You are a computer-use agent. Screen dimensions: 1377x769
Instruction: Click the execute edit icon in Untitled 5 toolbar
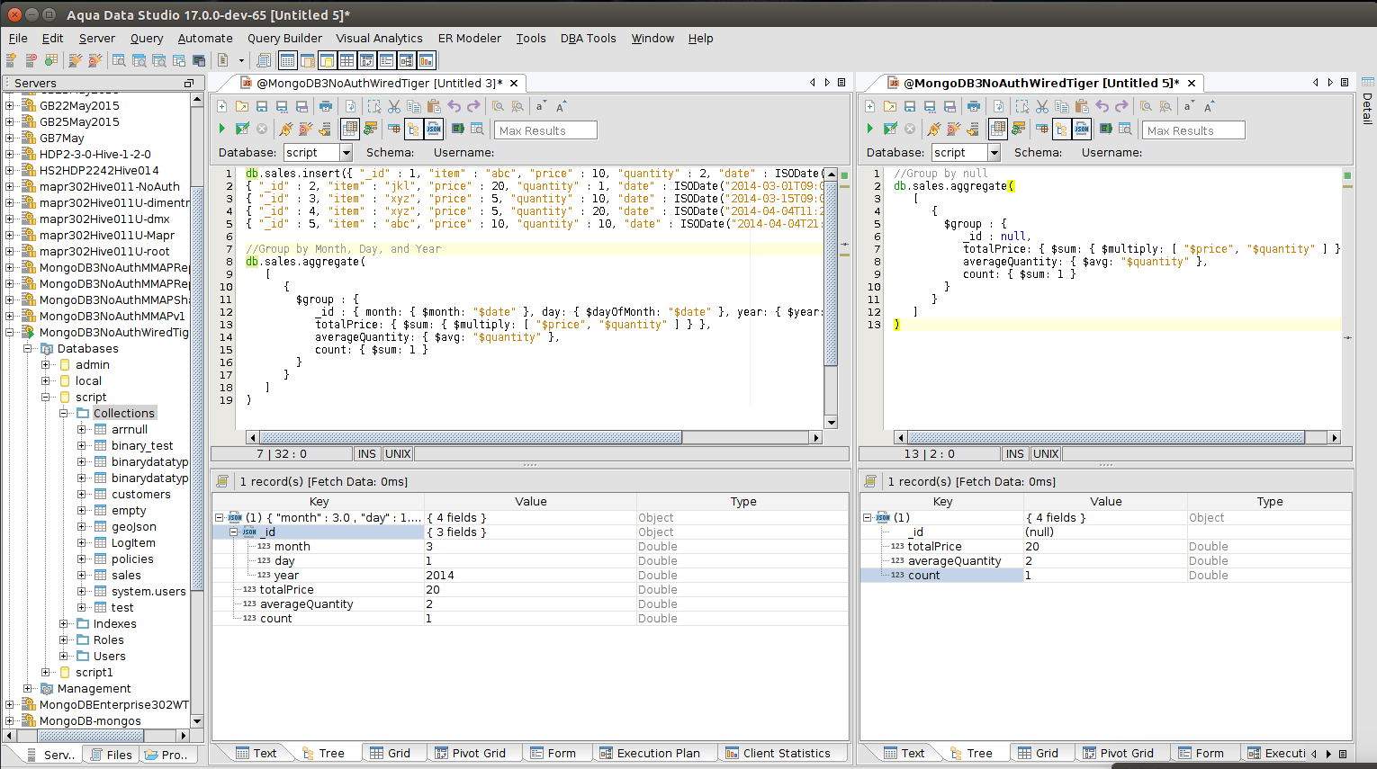(890, 129)
